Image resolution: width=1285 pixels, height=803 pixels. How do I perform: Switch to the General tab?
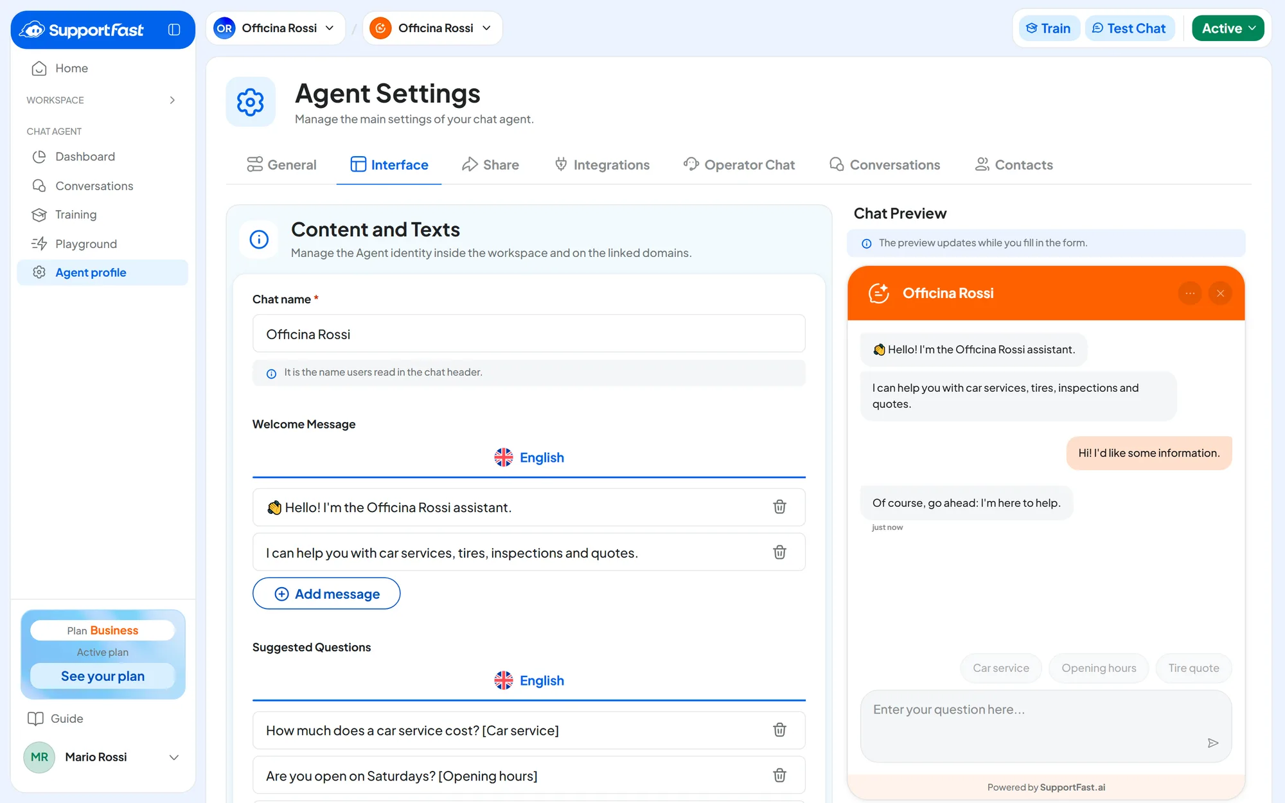click(282, 165)
